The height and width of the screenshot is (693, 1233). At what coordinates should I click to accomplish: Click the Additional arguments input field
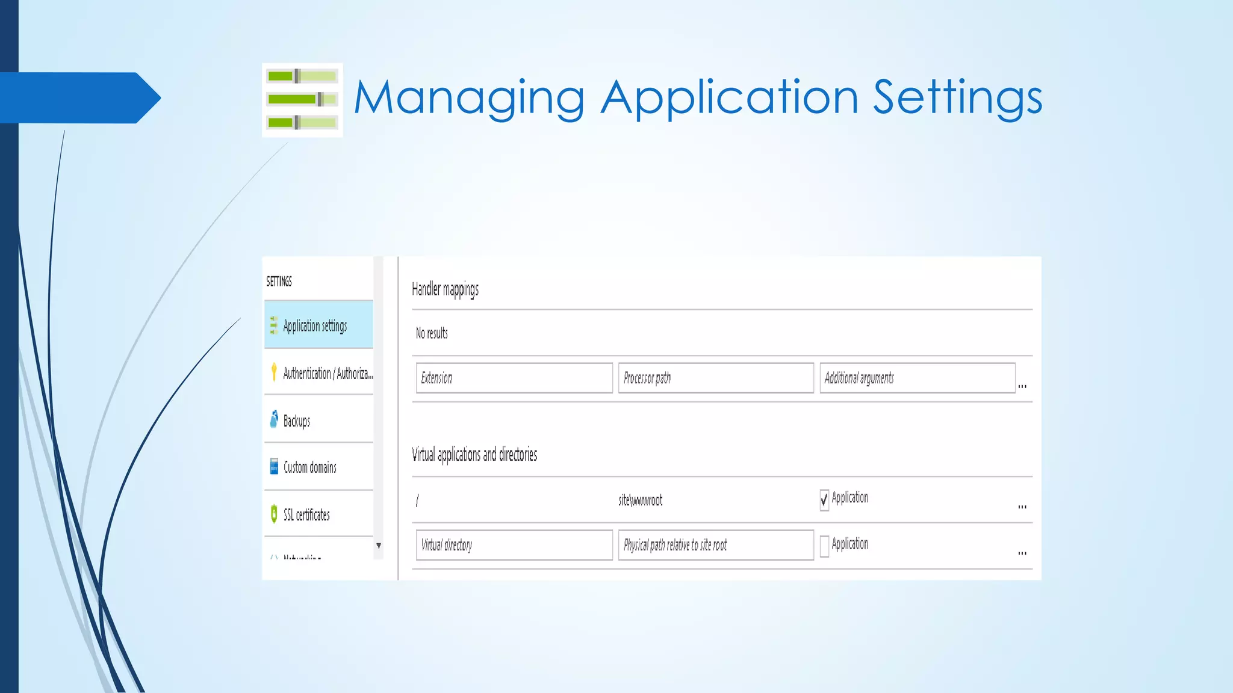click(x=918, y=378)
